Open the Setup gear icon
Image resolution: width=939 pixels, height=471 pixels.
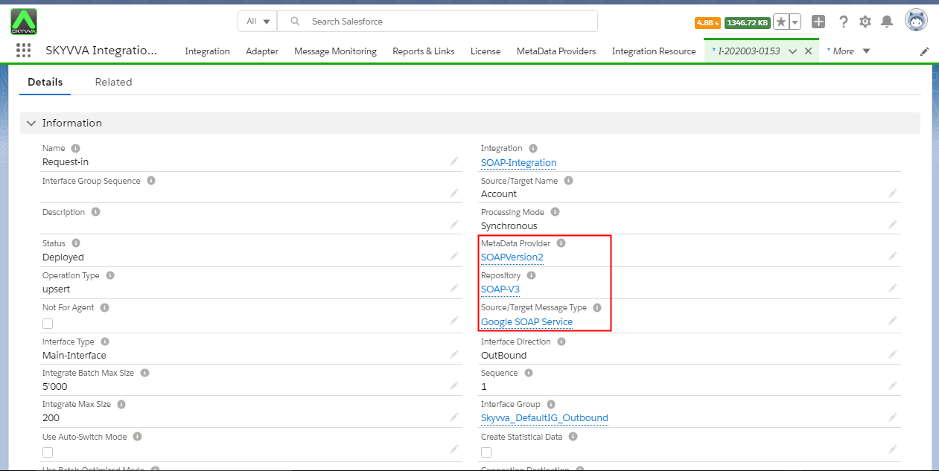click(x=865, y=22)
